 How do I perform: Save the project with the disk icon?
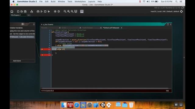click(25, 12)
